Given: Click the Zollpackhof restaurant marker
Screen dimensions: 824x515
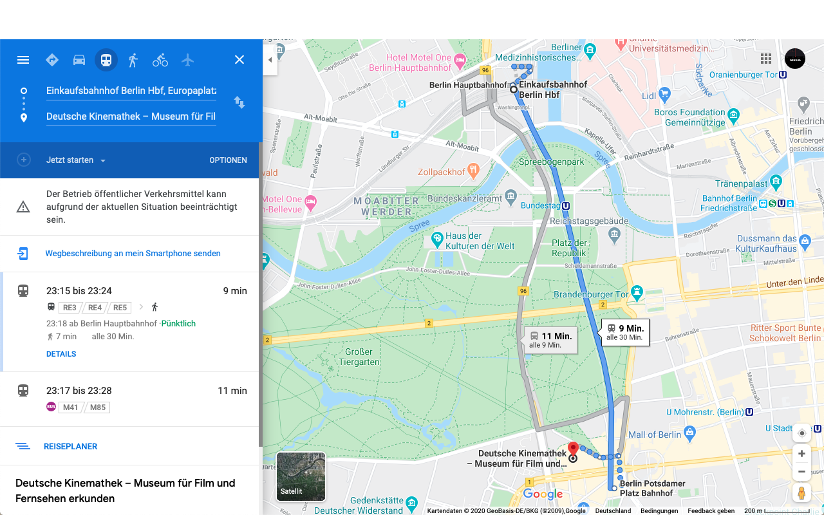Looking at the screenshot, I should [x=474, y=171].
